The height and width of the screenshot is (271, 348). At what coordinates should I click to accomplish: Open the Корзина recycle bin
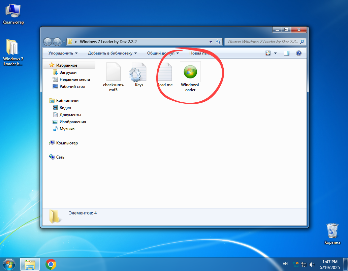click(x=332, y=231)
